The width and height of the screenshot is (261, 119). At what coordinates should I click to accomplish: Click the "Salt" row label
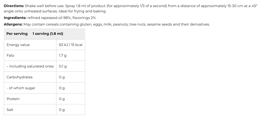[10, 110]
